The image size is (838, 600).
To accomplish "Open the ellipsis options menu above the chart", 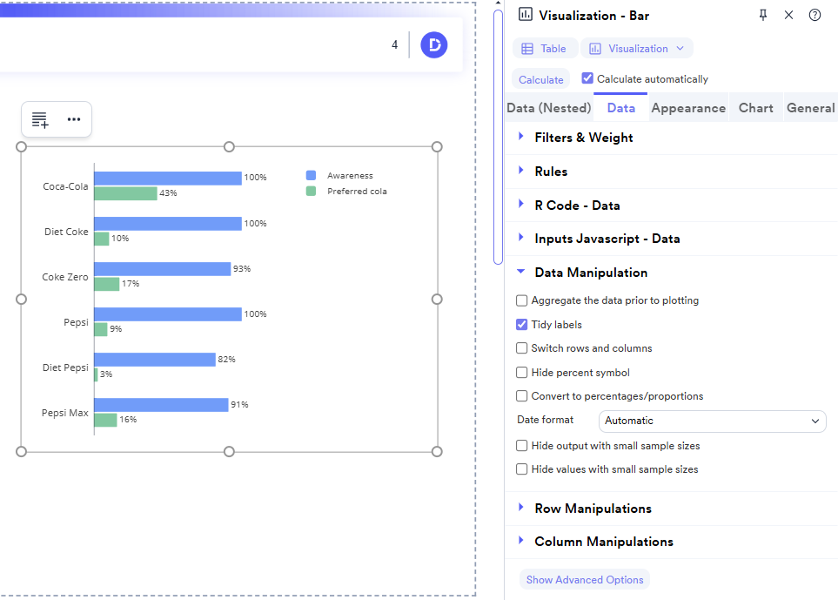I will pos(73,119).
